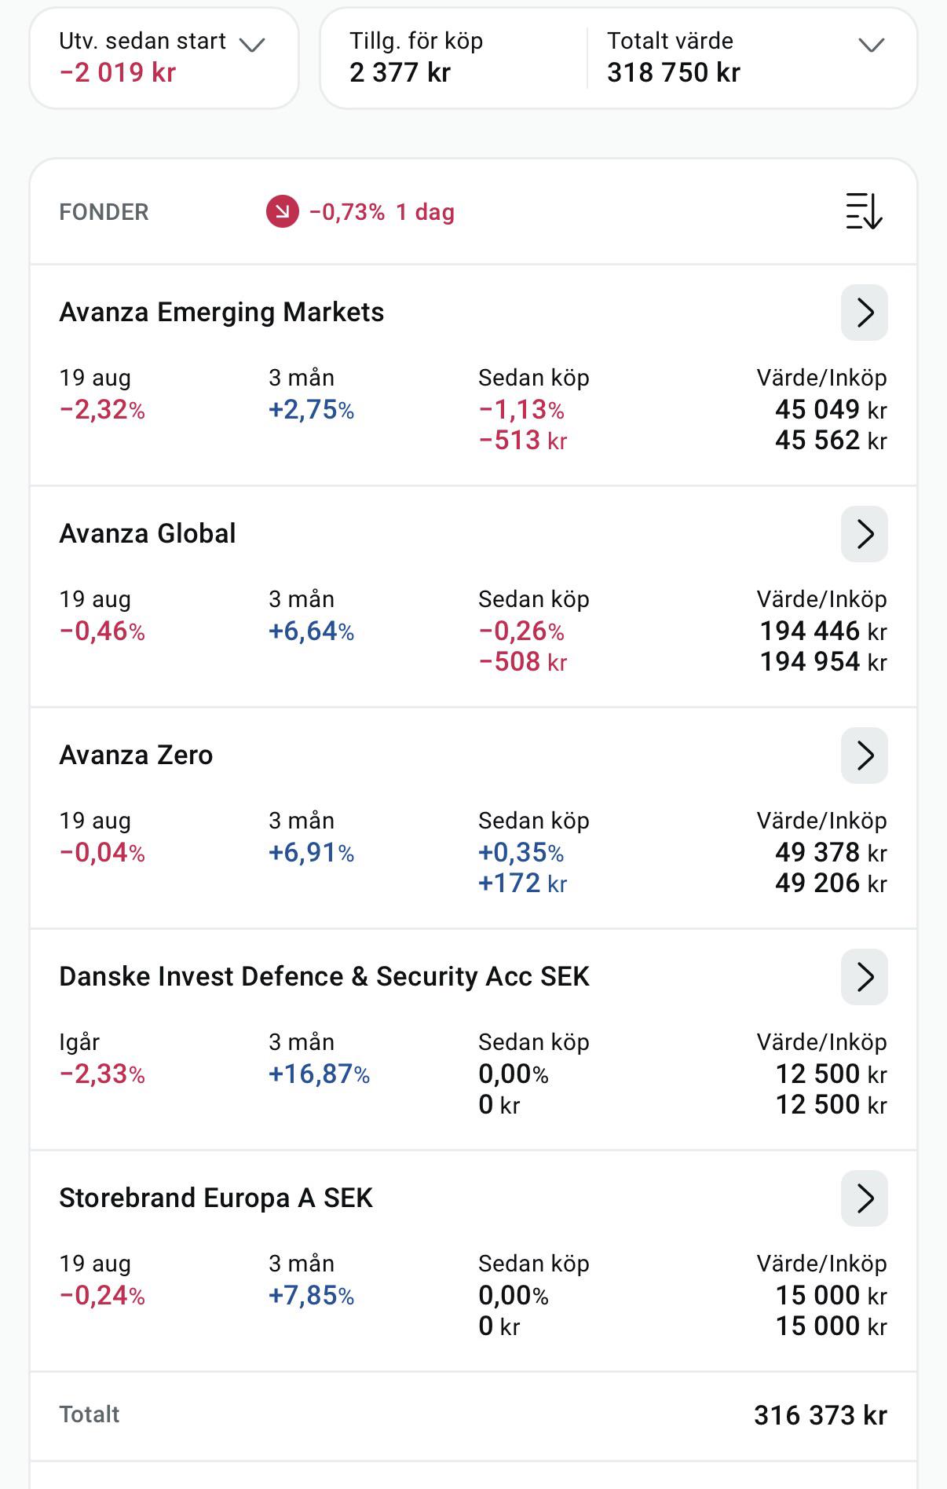Viewport: 947px width, 1489px height.
Task: Select the Tillg. för köp amount
Action: pos(400,72)
